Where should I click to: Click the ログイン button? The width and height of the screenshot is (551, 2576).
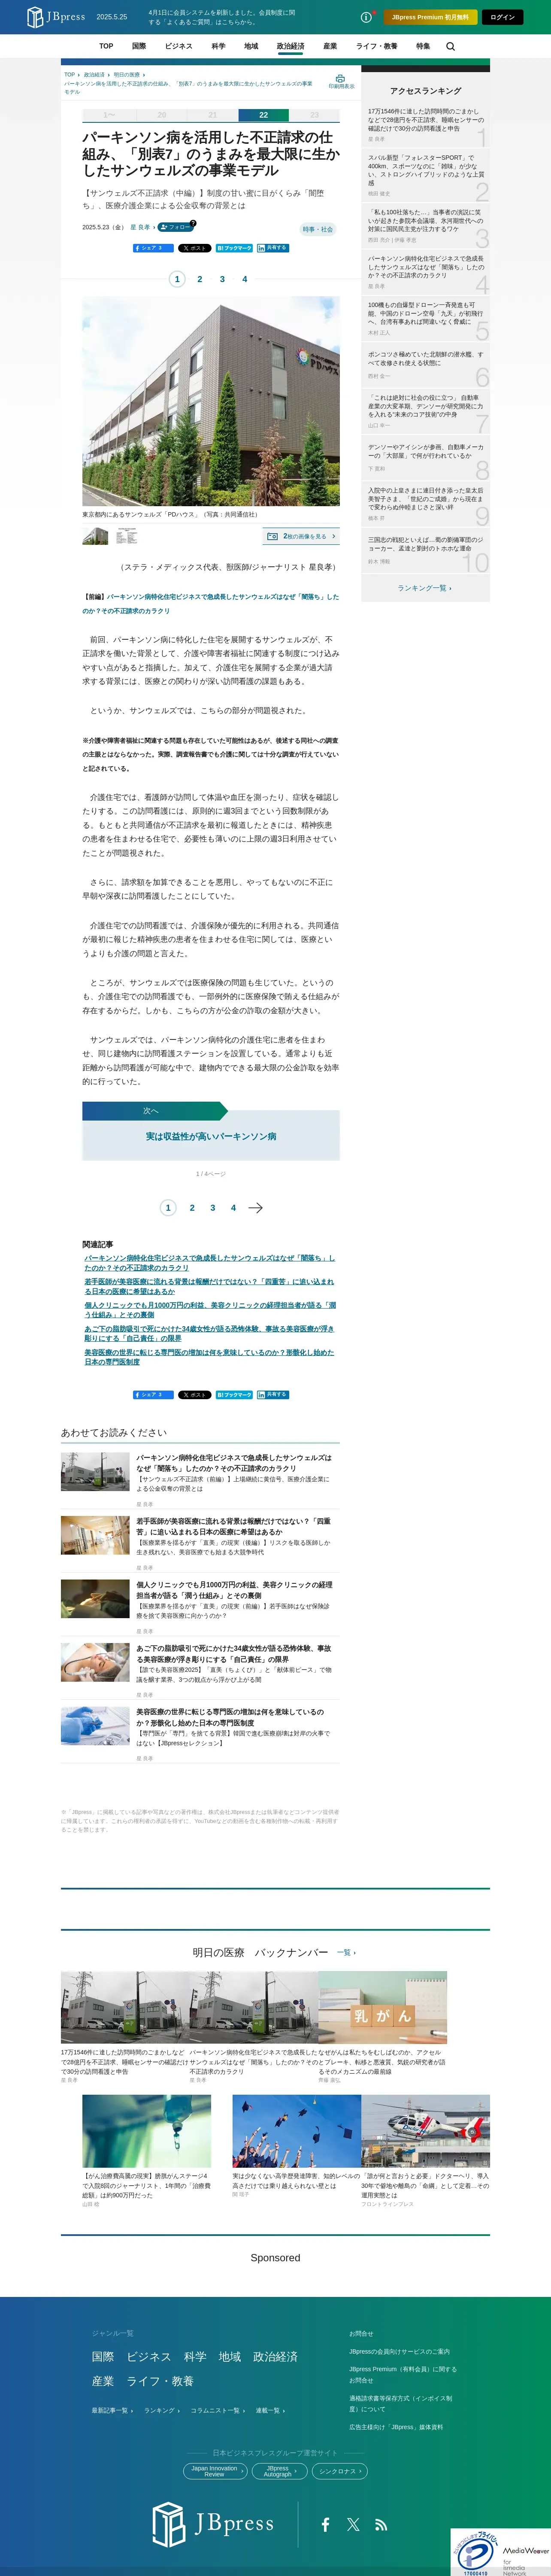coord(503,17)
